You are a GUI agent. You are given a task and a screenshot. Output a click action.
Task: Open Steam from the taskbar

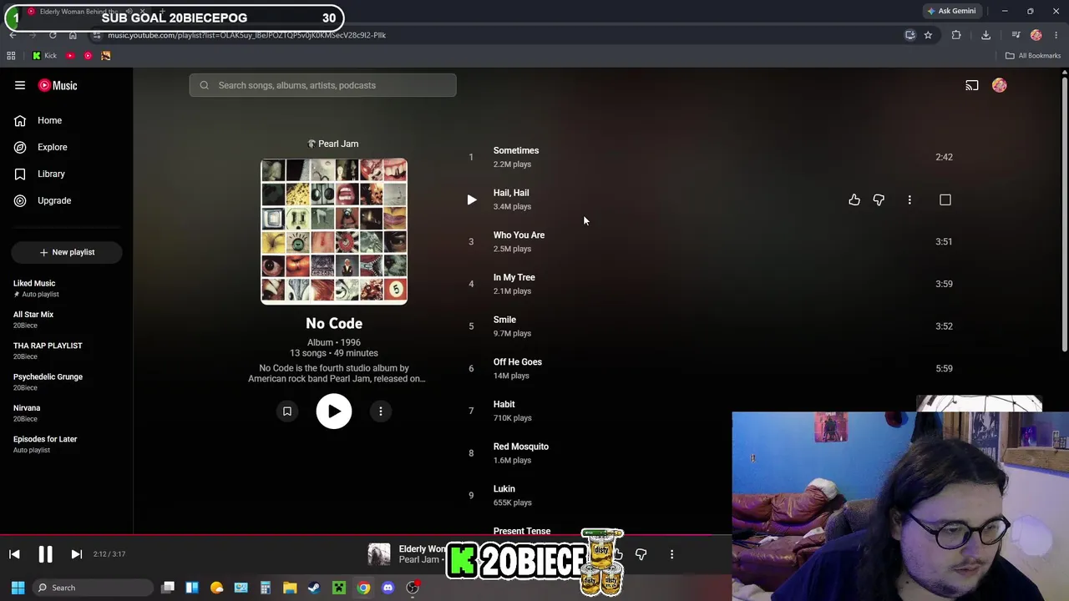314,588
